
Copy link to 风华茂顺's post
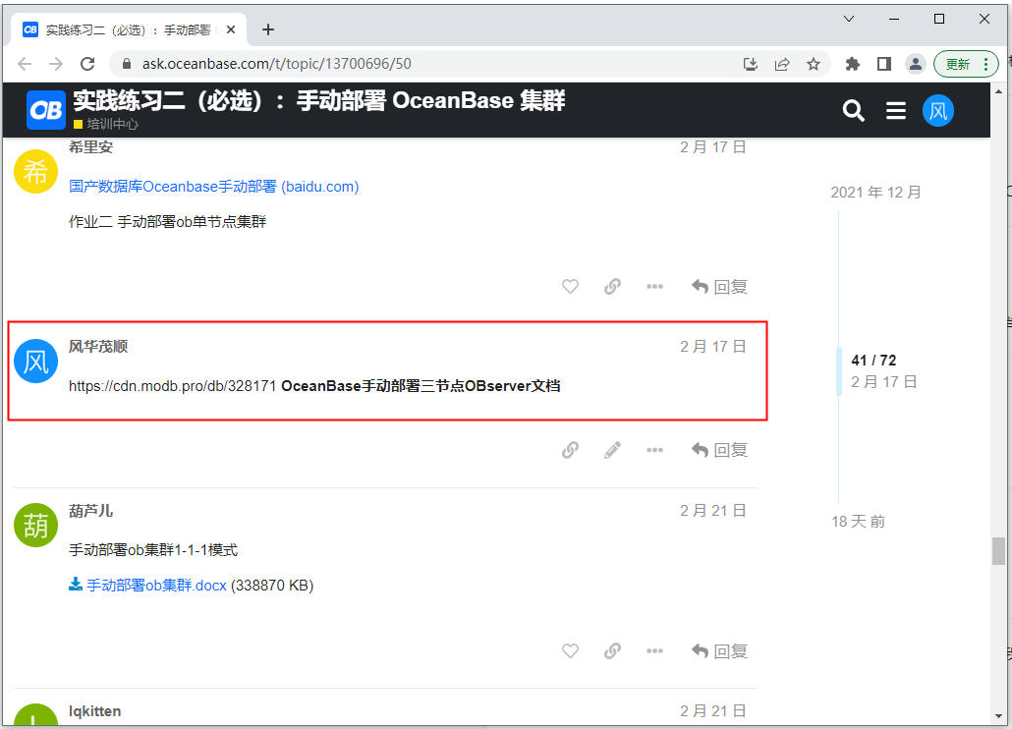[570, 450]
